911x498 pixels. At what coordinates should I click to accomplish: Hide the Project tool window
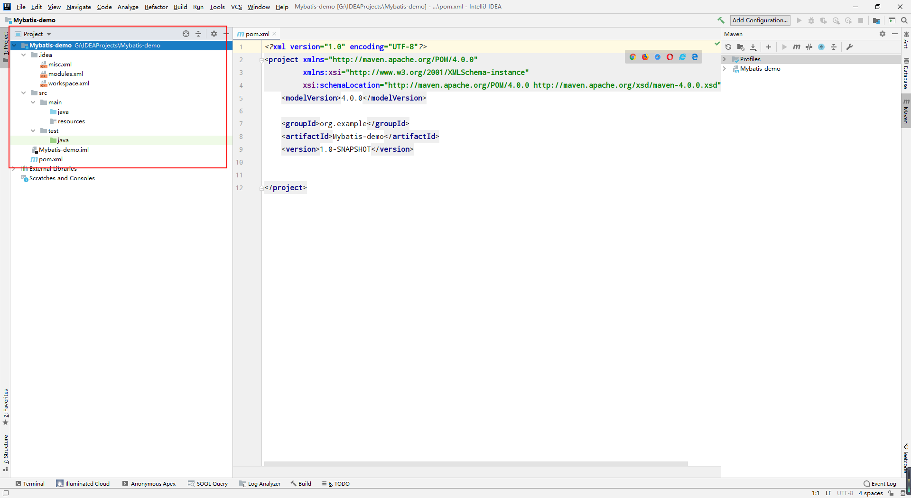226,34
